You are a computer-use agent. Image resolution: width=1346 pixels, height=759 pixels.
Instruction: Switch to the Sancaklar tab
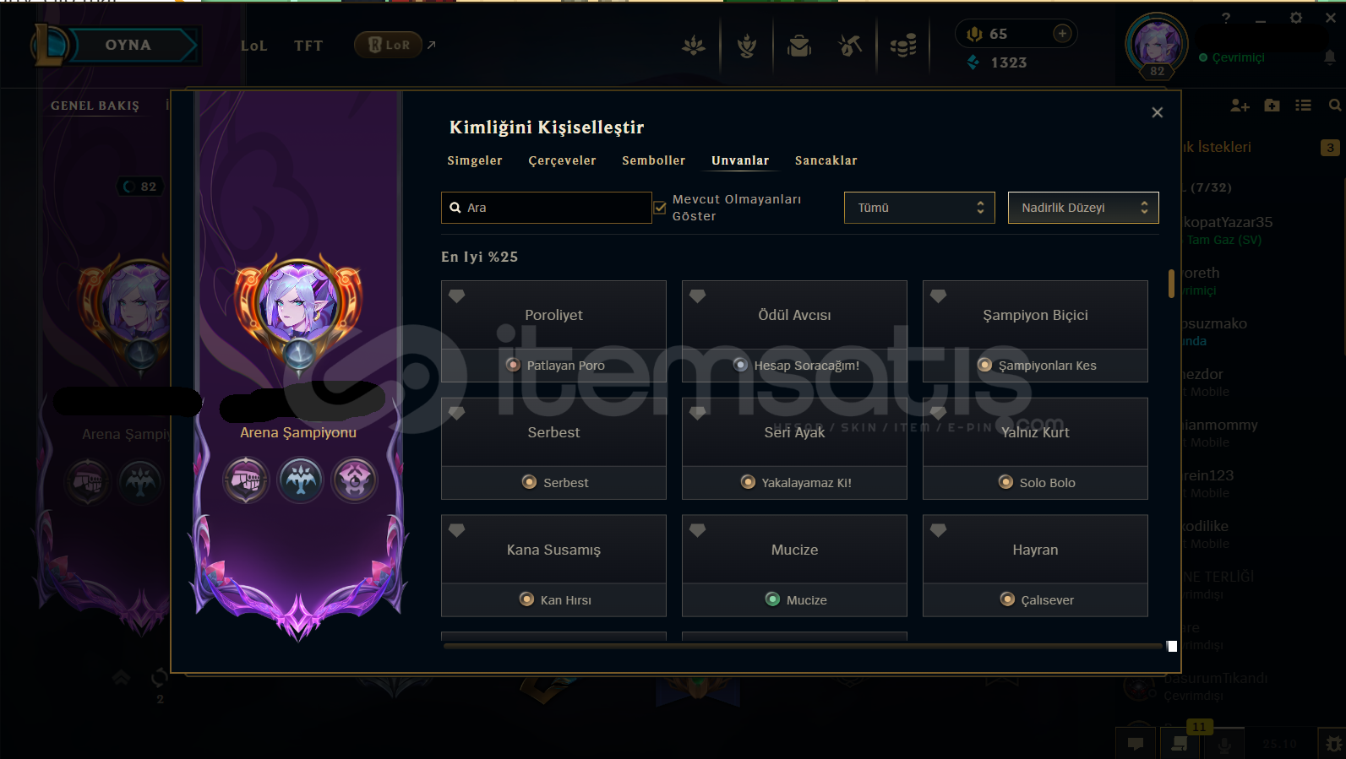826,160
